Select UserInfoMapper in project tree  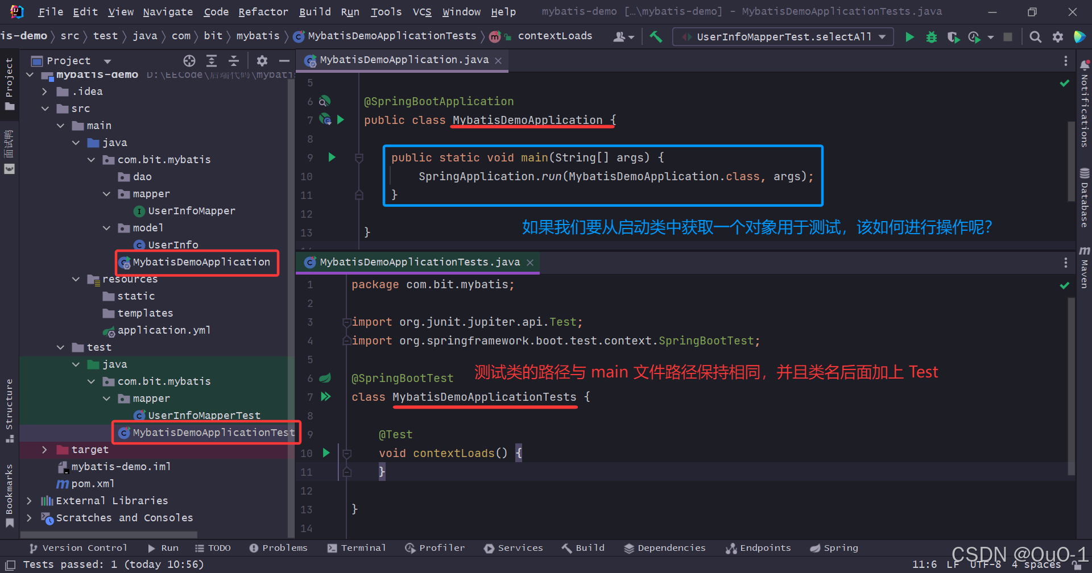tap(192, 211)
